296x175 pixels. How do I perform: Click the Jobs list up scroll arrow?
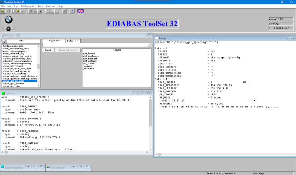[x=39, y=46]
